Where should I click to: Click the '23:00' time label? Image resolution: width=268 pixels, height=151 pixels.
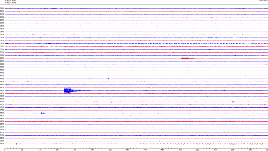click(x=2, y=141)
